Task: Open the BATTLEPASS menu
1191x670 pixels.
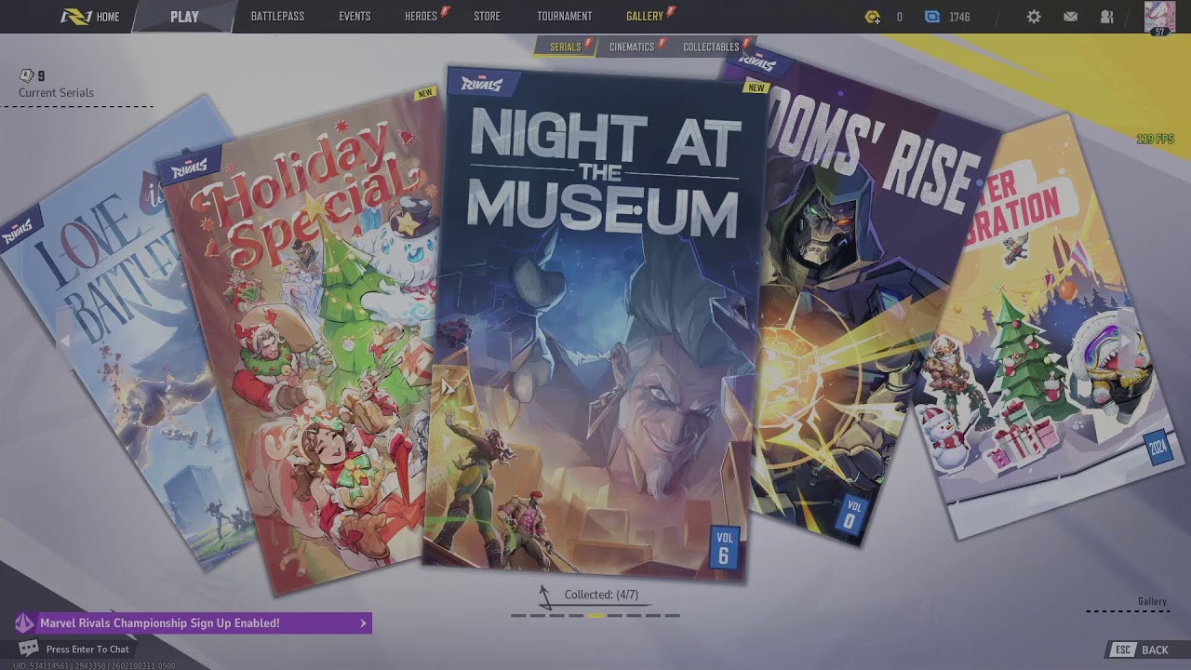Action: [x=277, y=17]
